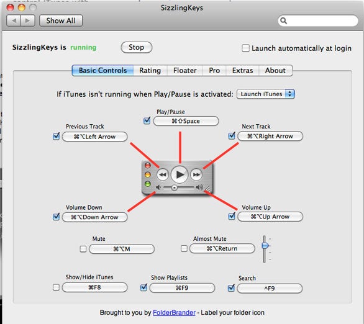Switch to the Pro tab

pos(214,70)
